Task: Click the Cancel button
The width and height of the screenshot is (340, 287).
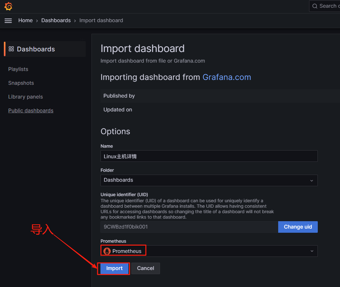Action: (x=146, y=268)
